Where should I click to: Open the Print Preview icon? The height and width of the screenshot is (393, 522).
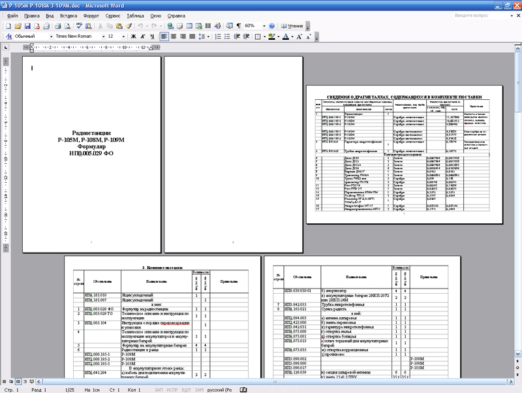pyautogui.click(x=68, y=26)
